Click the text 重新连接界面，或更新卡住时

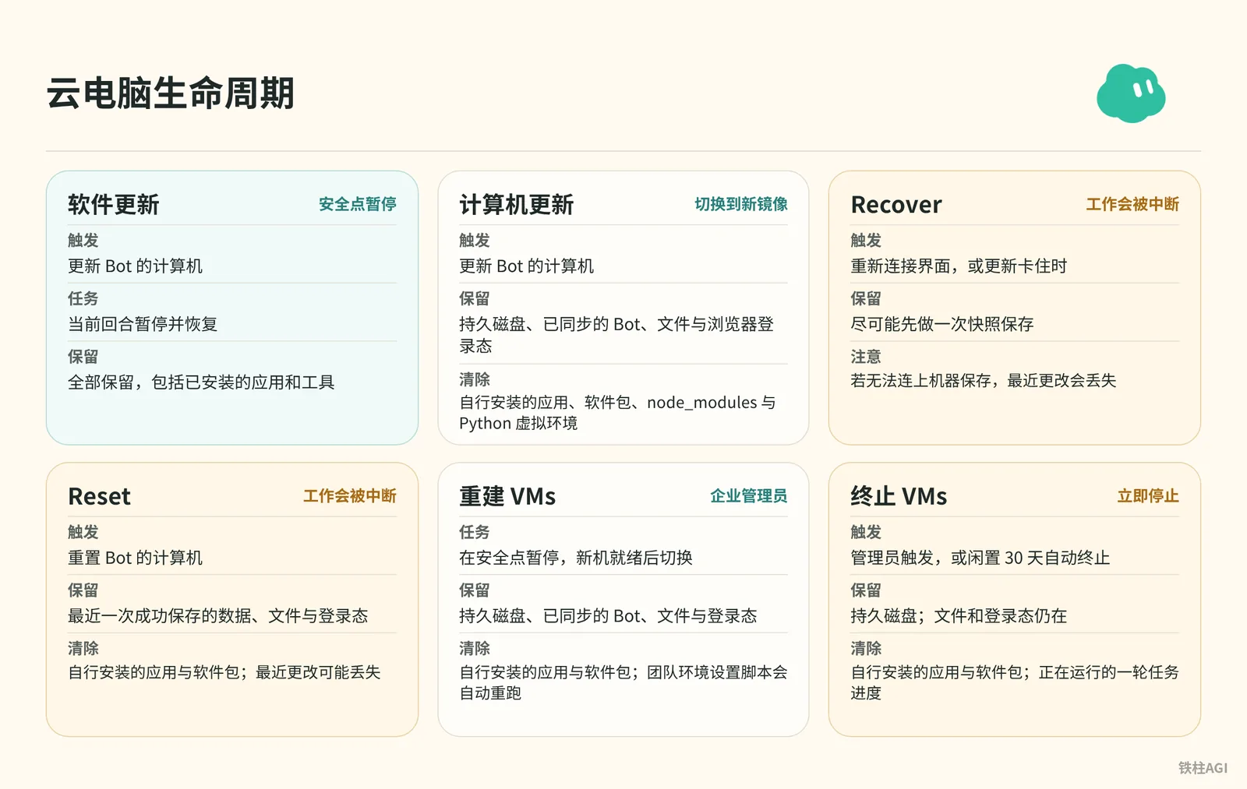click(x=959, y=266)
